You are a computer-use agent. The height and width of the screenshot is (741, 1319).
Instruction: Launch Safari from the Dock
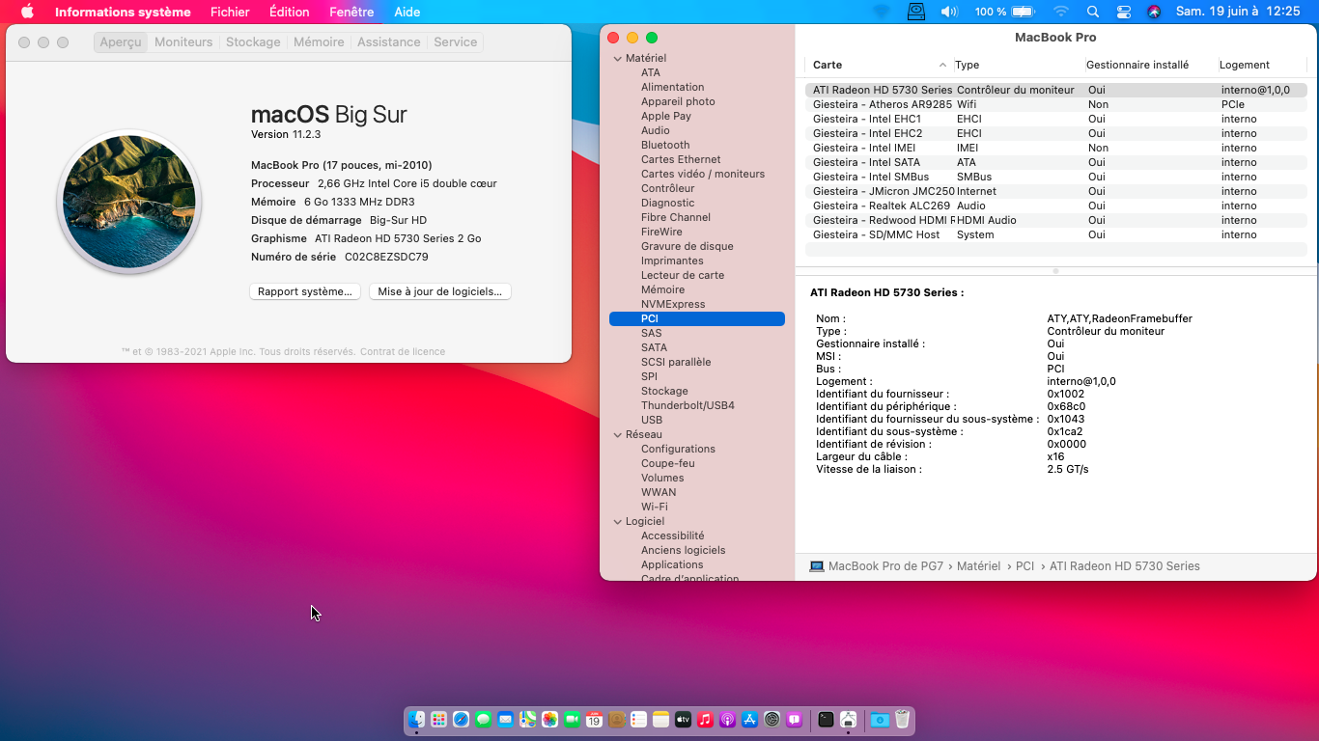[x=461, y=719]
